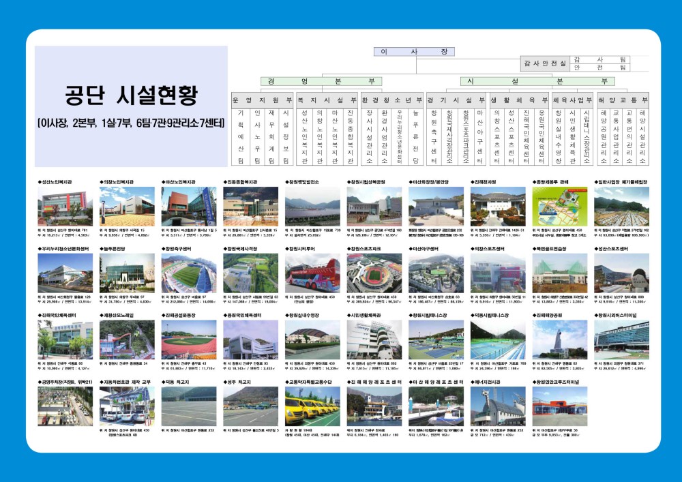Screen dimensions: 682x482
Task: Open the 진해천자원 photo
Action: tap(498, 206)
